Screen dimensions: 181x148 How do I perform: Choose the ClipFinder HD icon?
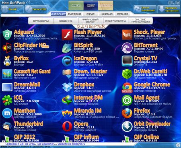tap(7, 48)
